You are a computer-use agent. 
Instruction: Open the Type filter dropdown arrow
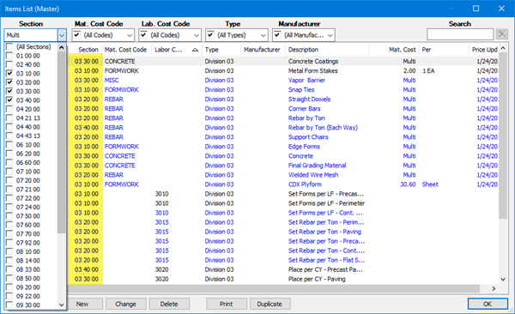[x=264, y=35]
